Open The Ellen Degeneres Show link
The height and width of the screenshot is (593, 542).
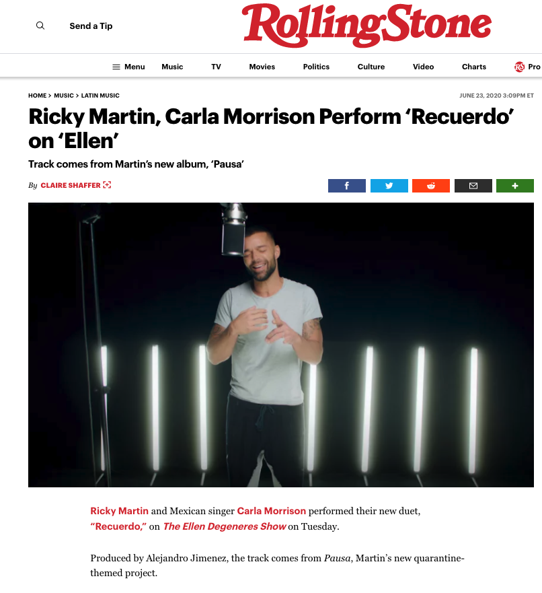tap(225, 526)
